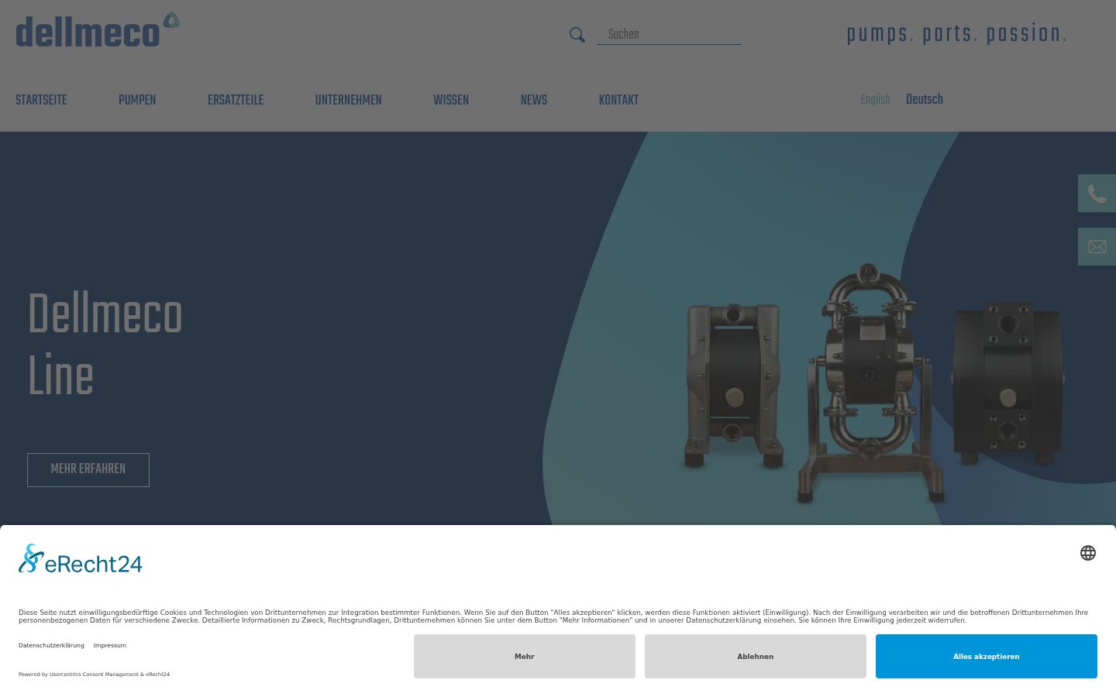
Task: Open language globe in cookie banner
Action: click(1088, 553)
